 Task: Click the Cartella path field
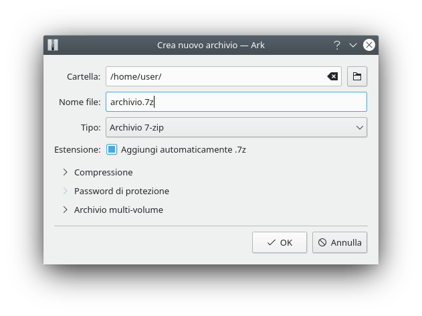tap(214, 76)
